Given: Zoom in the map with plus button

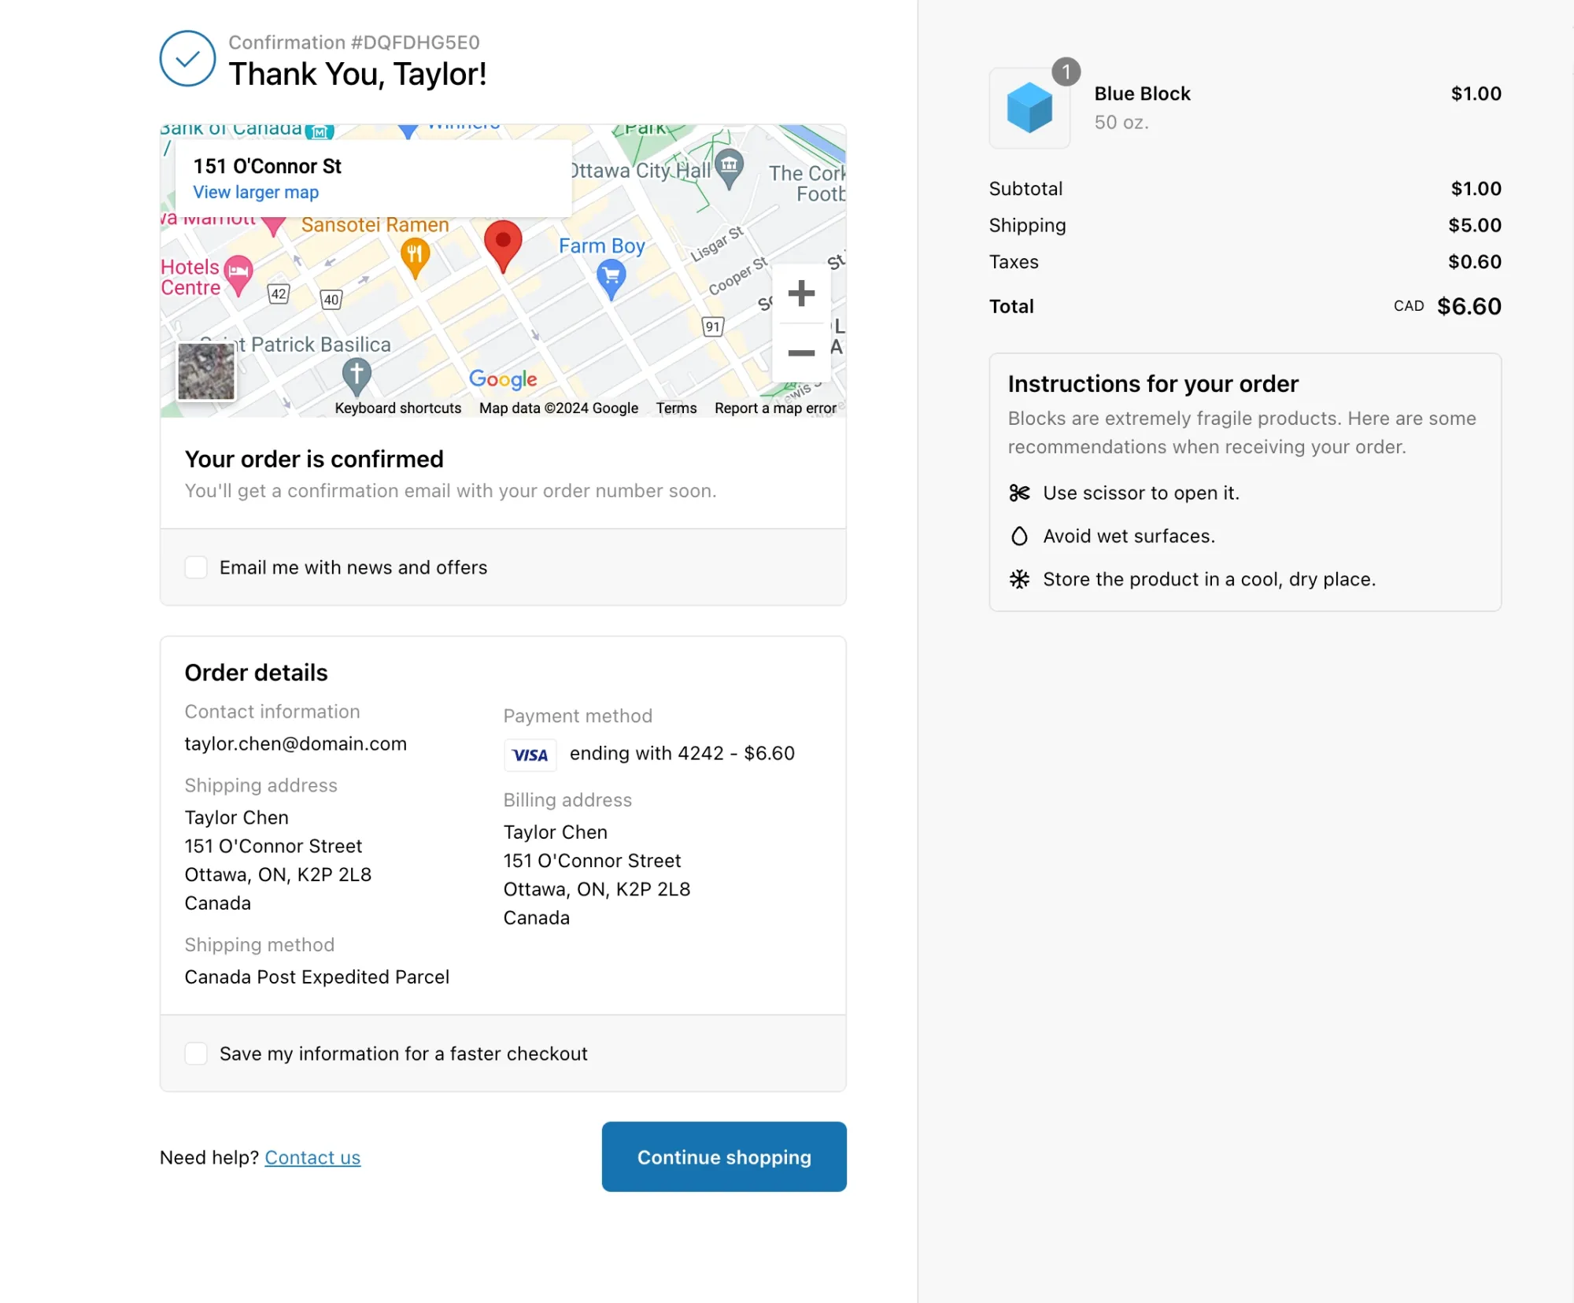Looking at the screenshot, I should [x=800, y=293].
